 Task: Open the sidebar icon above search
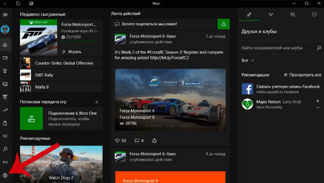point(5,136)
